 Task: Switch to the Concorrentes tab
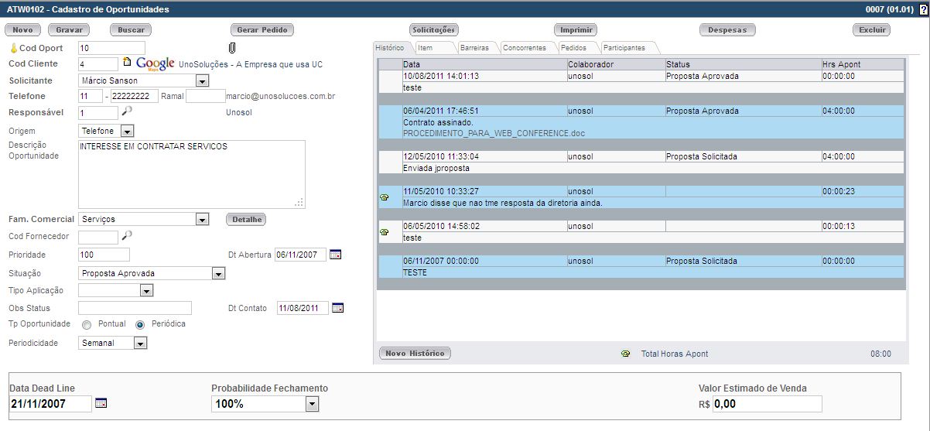click(x=524, y=48)
